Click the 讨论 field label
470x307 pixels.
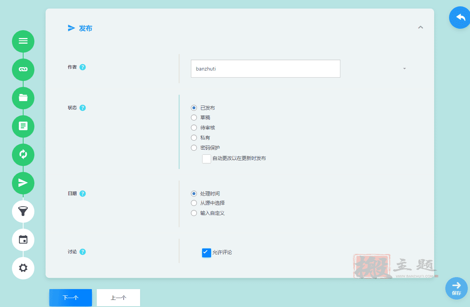(72, 252)
